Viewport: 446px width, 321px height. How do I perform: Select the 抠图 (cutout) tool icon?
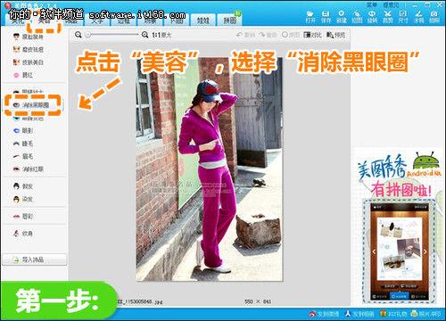357,17
